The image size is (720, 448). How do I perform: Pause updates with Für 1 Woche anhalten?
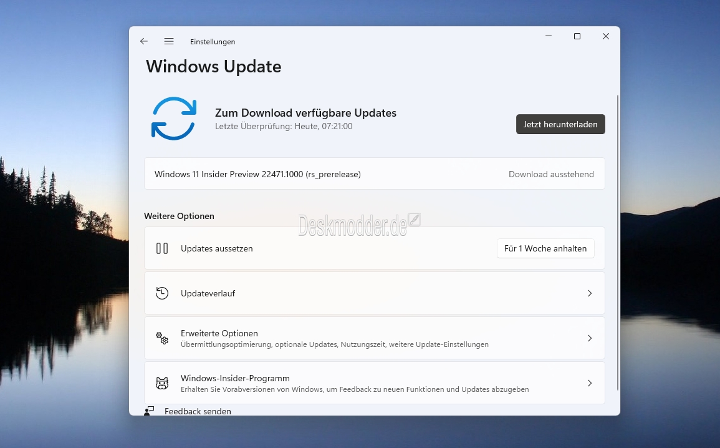tap(545, 248)
